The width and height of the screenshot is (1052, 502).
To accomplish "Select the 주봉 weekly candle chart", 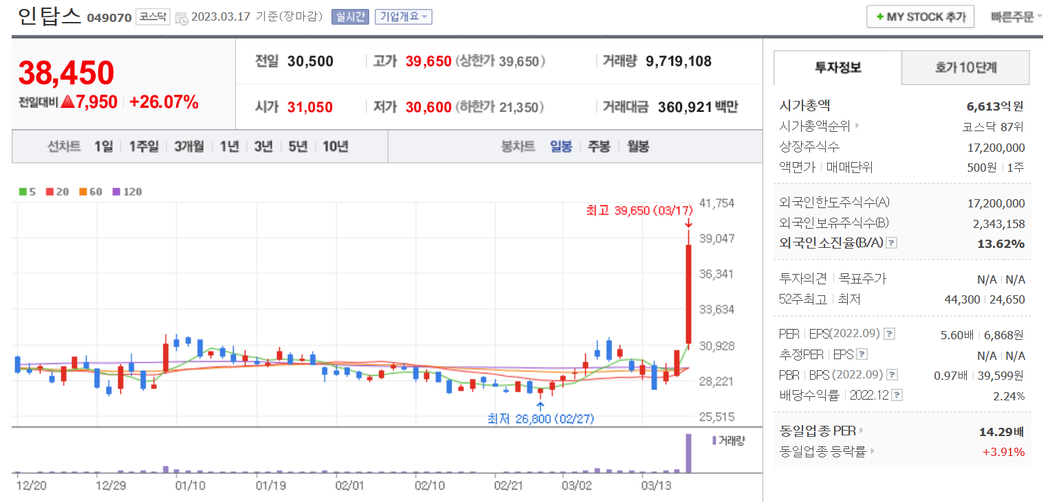I will [x=599, y=146].
